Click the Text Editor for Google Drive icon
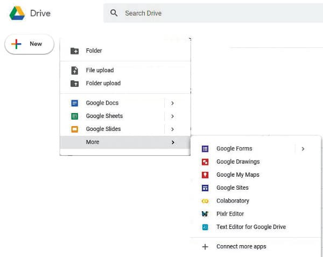 (x=205, y=227)
